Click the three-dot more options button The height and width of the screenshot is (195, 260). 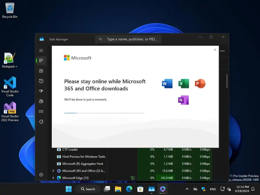222,51
